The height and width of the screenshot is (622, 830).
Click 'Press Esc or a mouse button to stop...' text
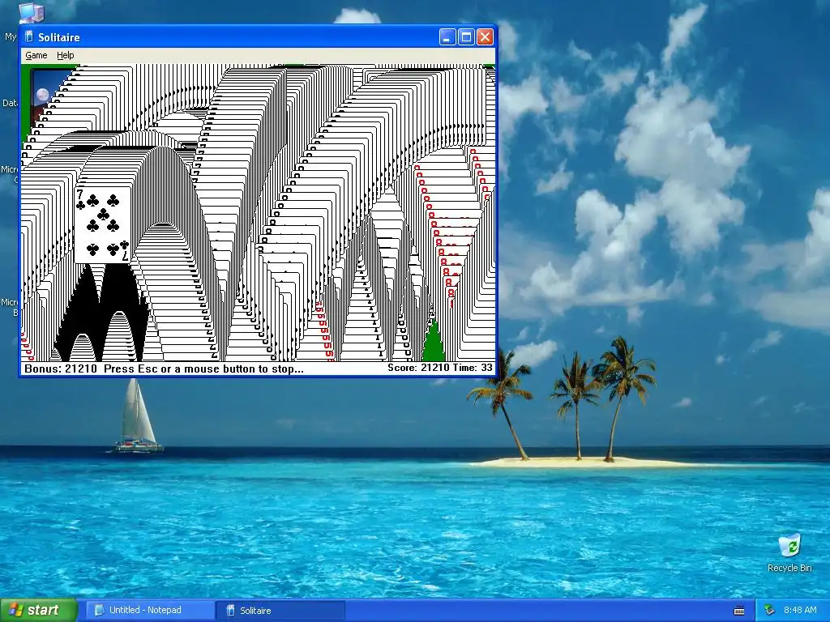pos(203,369)
